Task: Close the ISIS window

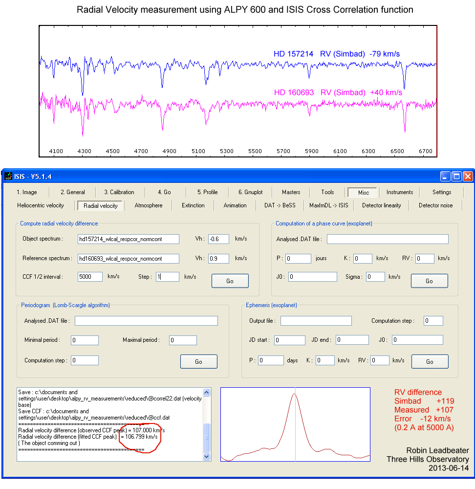Action: (468, 176)
